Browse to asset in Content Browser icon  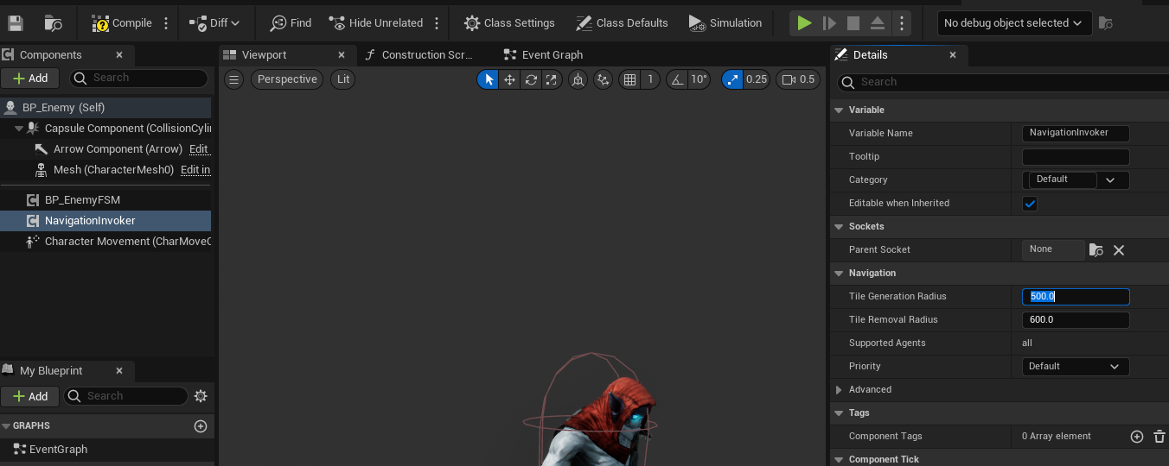(x=53, y=23)
